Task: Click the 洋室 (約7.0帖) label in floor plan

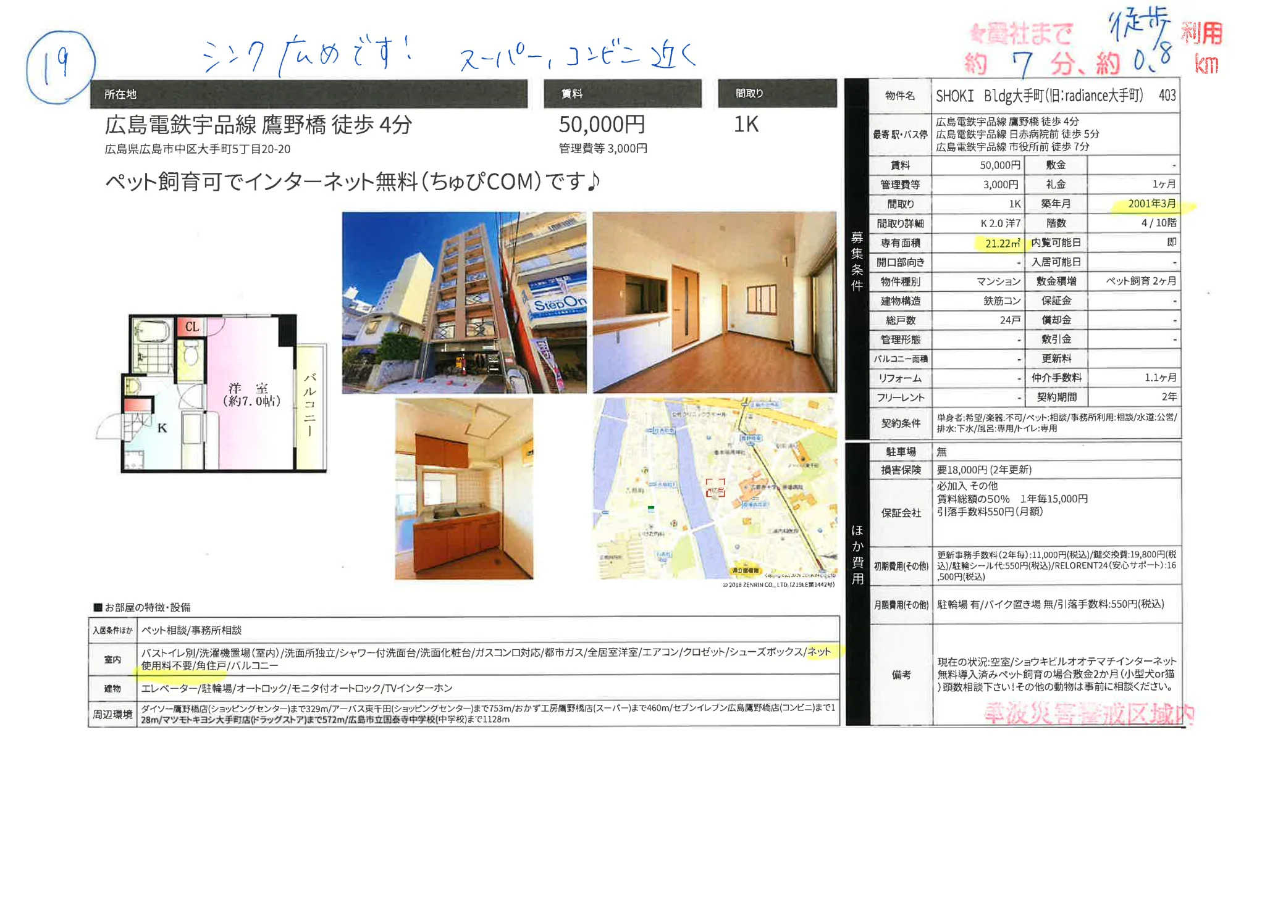Action: 251,394
